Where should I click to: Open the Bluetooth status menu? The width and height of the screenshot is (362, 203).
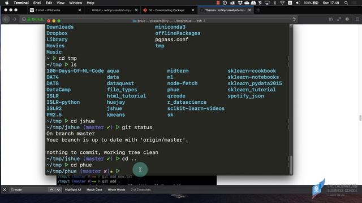pos(275,3)
